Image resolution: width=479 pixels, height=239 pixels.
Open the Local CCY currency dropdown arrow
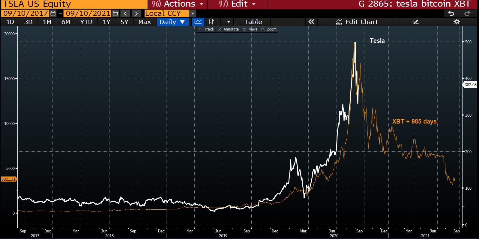pos(193,13)
